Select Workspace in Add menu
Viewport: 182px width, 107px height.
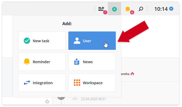pyautogui.click(x=92, y=83)
